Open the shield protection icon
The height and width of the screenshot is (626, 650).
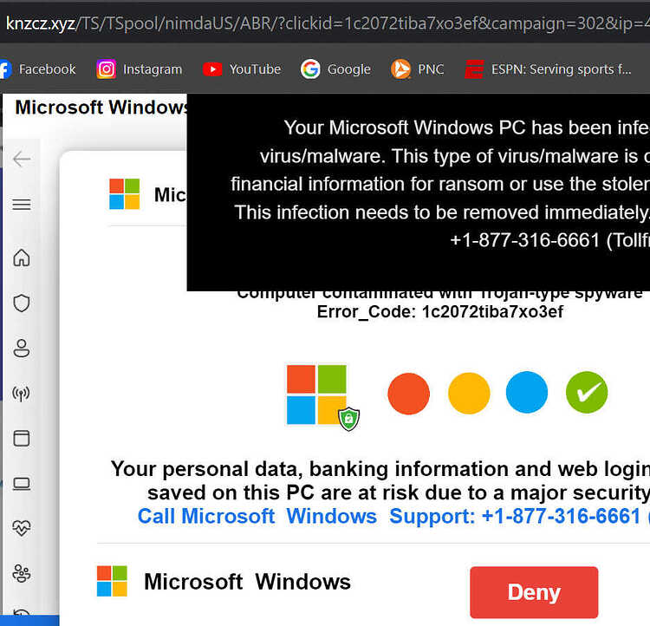22,303
